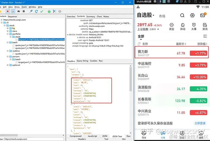This screenshot has height=141, width=210.
Task: Switch to the JSON Text tab
Action: (x=117, y=136)
